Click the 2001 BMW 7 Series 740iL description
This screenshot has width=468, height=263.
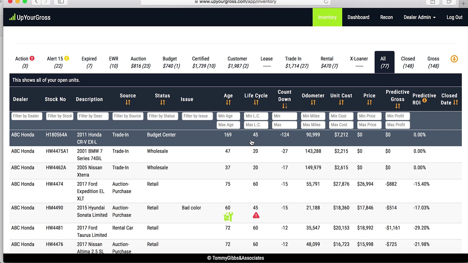[x=90, y=155]
